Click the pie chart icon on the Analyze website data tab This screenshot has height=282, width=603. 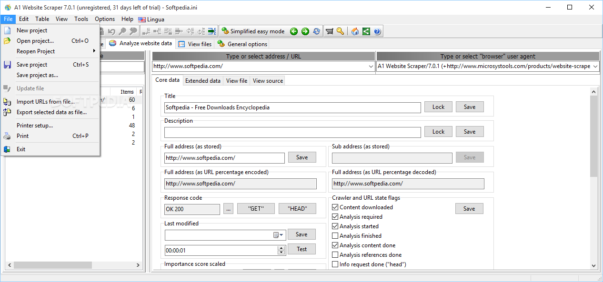(x=113, y=43)
